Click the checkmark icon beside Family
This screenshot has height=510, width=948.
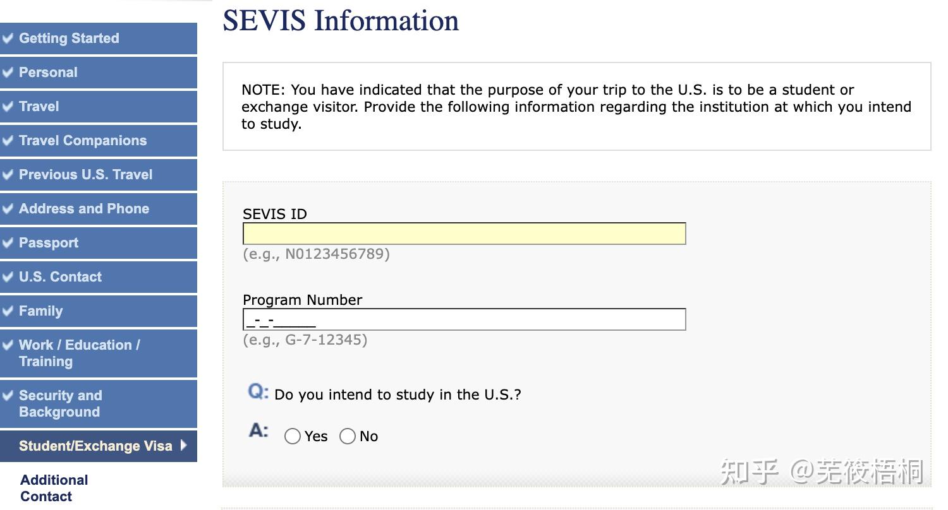coord(8,311)
